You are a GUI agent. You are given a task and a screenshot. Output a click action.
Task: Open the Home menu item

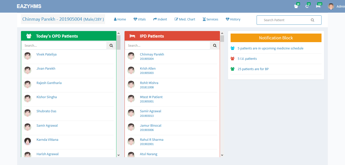point(120,19)
